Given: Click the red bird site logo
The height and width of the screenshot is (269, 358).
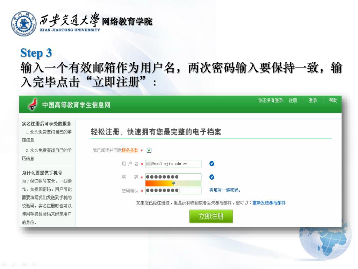Looking at the screenshot, I should click(x=33, y=104).
